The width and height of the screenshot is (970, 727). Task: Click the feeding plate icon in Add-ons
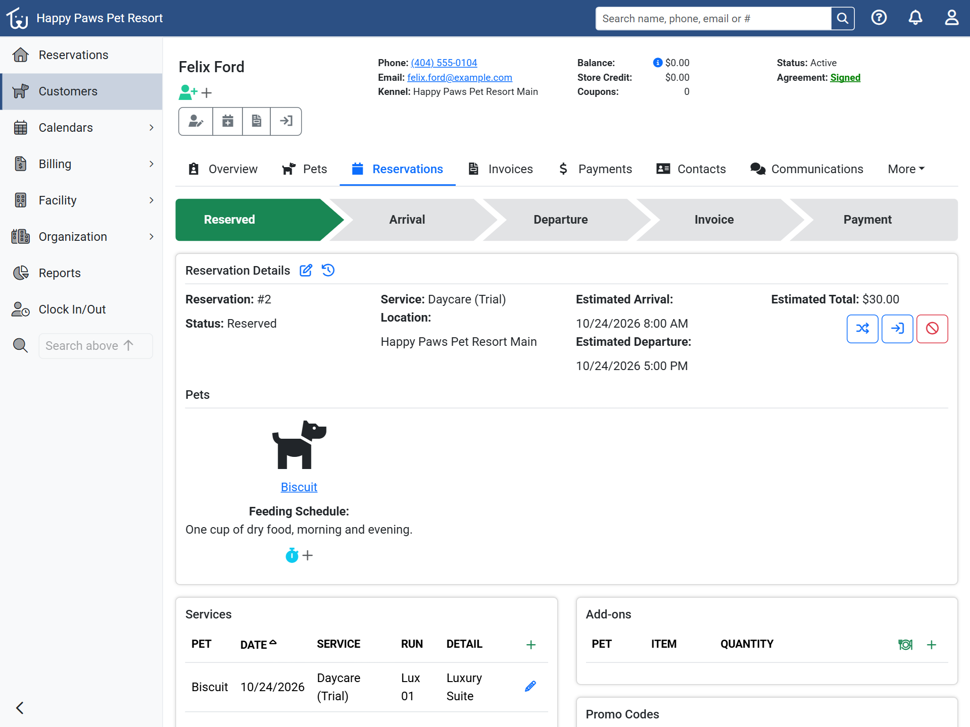click(x=905, y=645)
